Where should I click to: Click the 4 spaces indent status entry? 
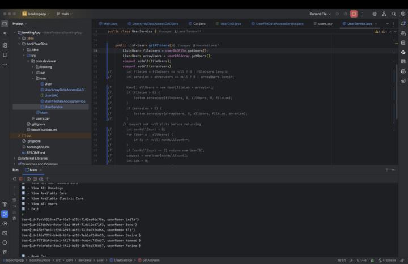pos(387,260)
